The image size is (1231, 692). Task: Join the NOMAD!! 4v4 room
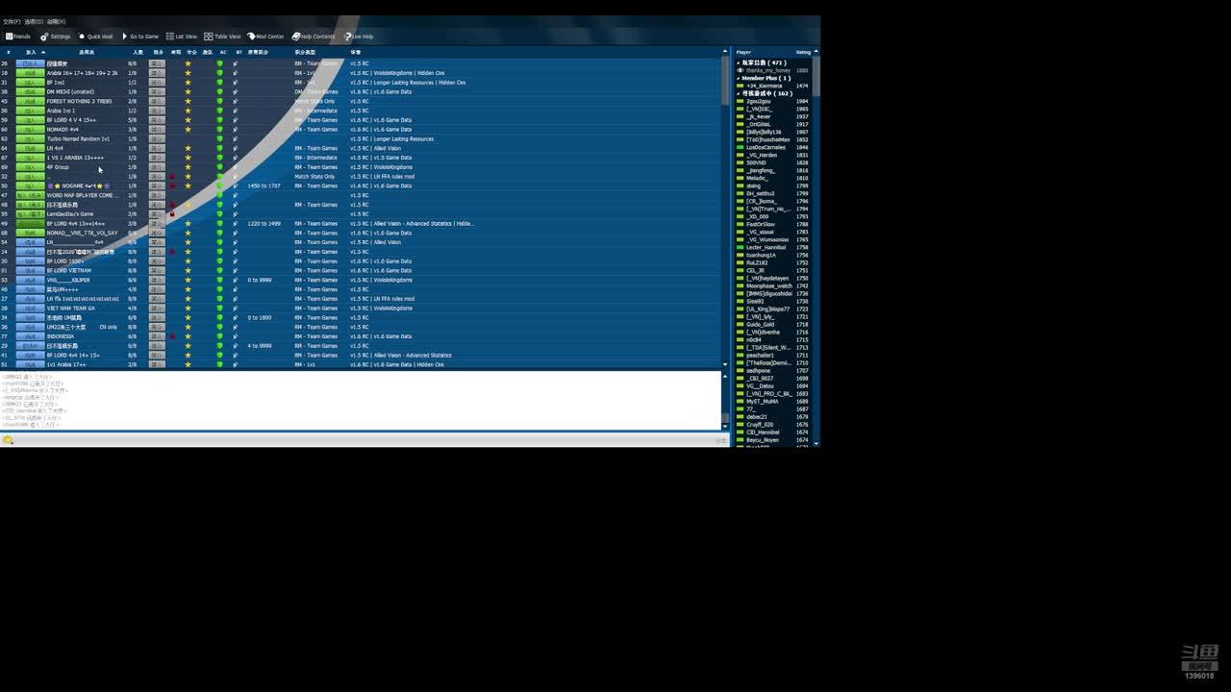(30, 130)
